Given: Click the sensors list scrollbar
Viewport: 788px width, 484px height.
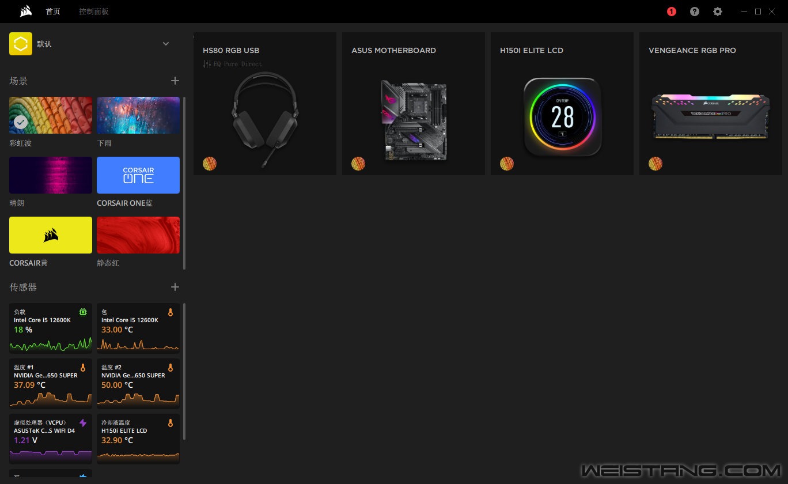Looking at the screenshot, I should click(184, 372).
